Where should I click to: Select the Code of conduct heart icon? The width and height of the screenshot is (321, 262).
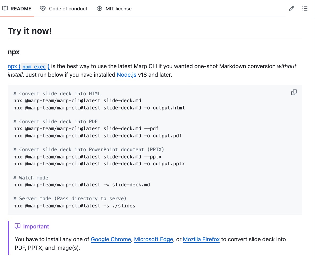pyautogui.click(x=43, y=9)
